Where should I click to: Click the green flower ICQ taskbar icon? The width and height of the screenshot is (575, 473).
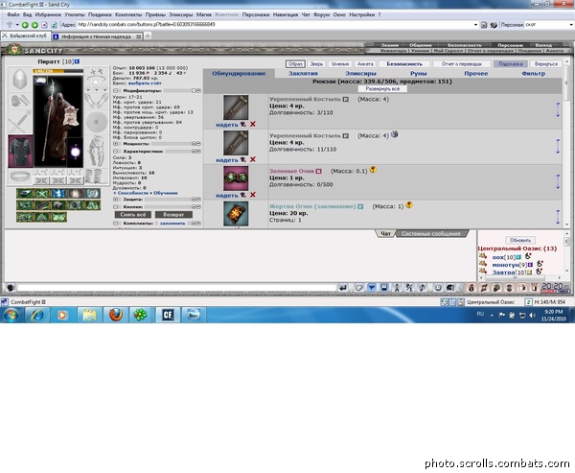point(140,315)
